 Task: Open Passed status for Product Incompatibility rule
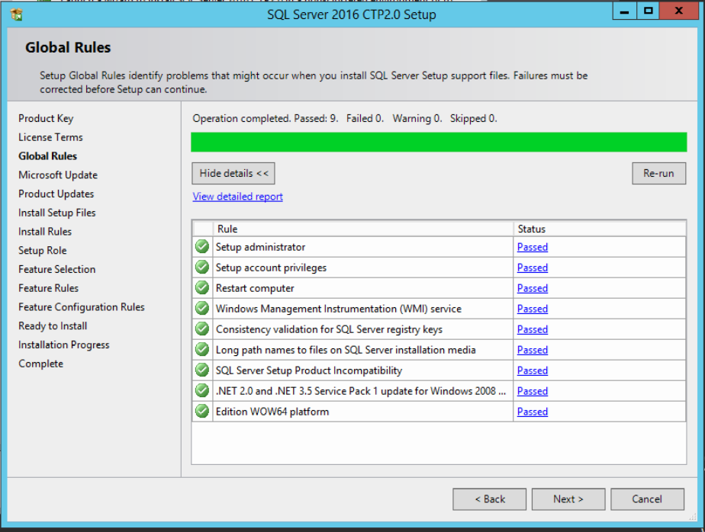coord(533,370)
